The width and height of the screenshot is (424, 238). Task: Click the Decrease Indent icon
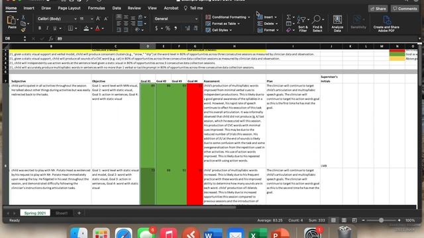tap(119, 30)
